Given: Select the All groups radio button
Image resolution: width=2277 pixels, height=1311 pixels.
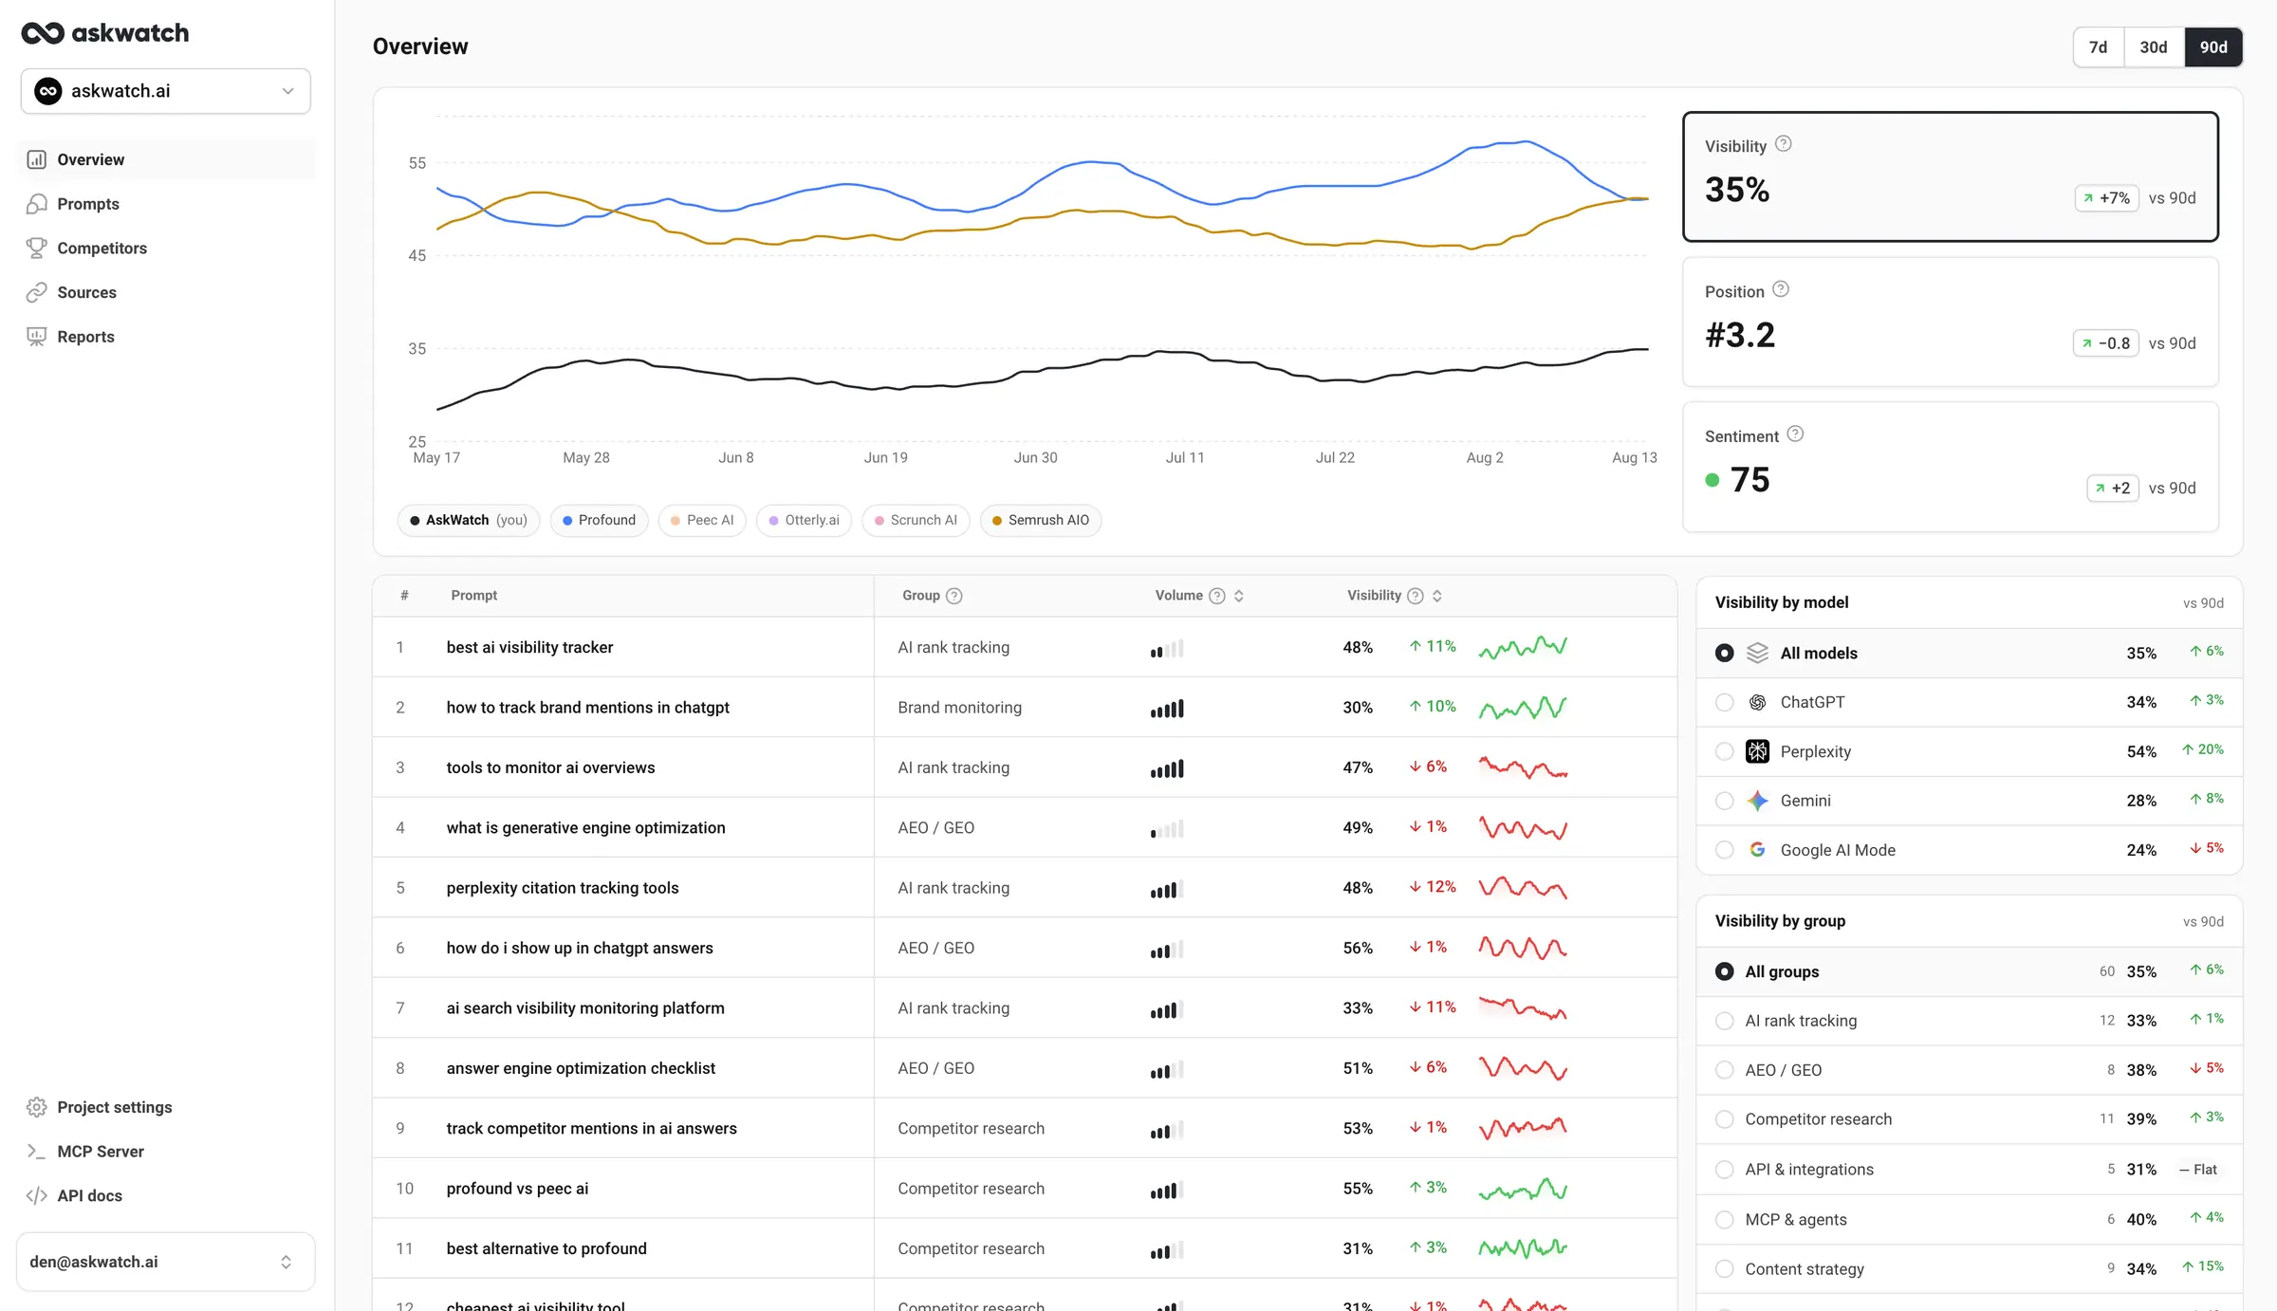Looking at the screenshot, I should (1725, 971).
